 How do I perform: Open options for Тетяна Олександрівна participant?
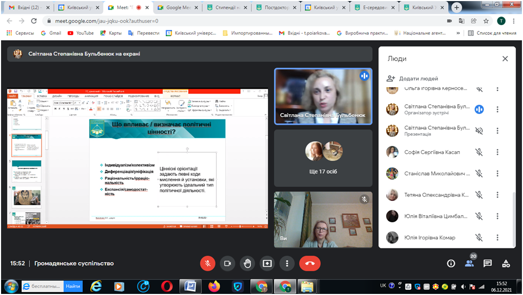tap(497, 195)
